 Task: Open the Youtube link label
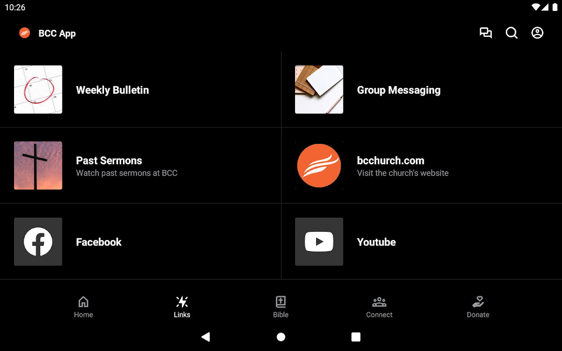(376, 242)
